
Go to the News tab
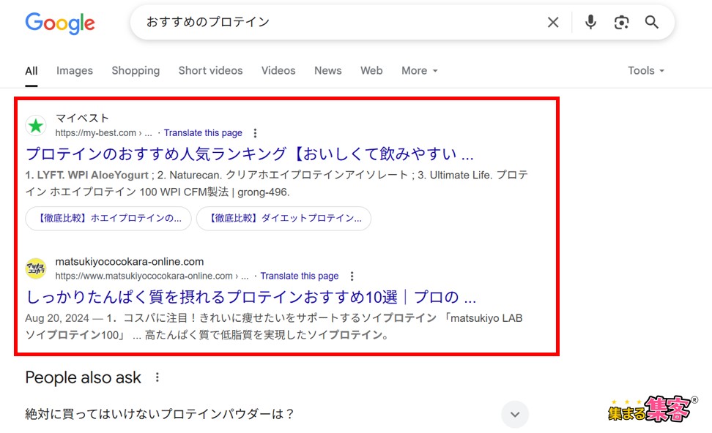click(328, 71)
